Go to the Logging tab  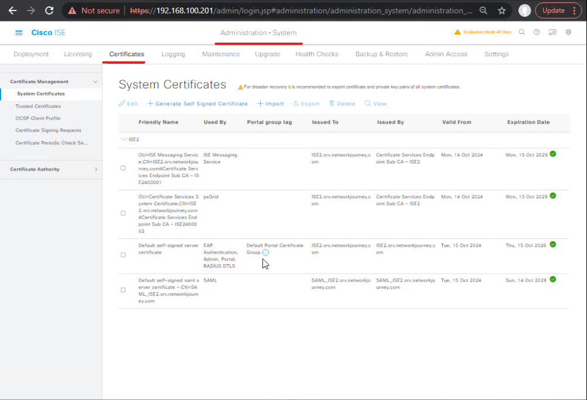click(173, 54)
